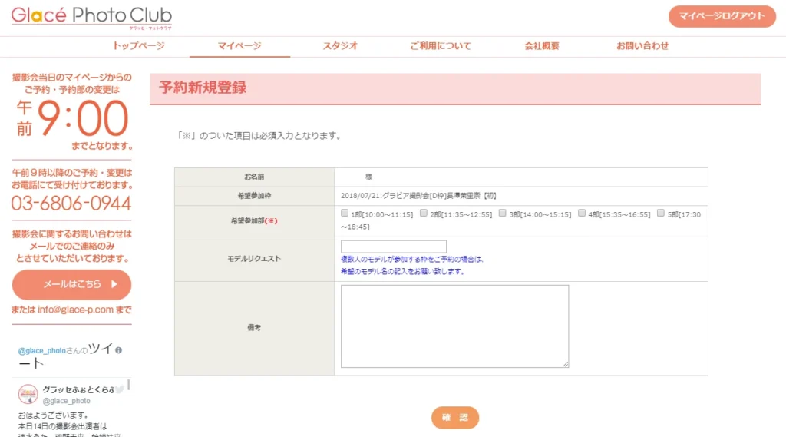Open the glace_photo profile avatar
The height and width of the screenshot is (437, 786).
(28, 394)
